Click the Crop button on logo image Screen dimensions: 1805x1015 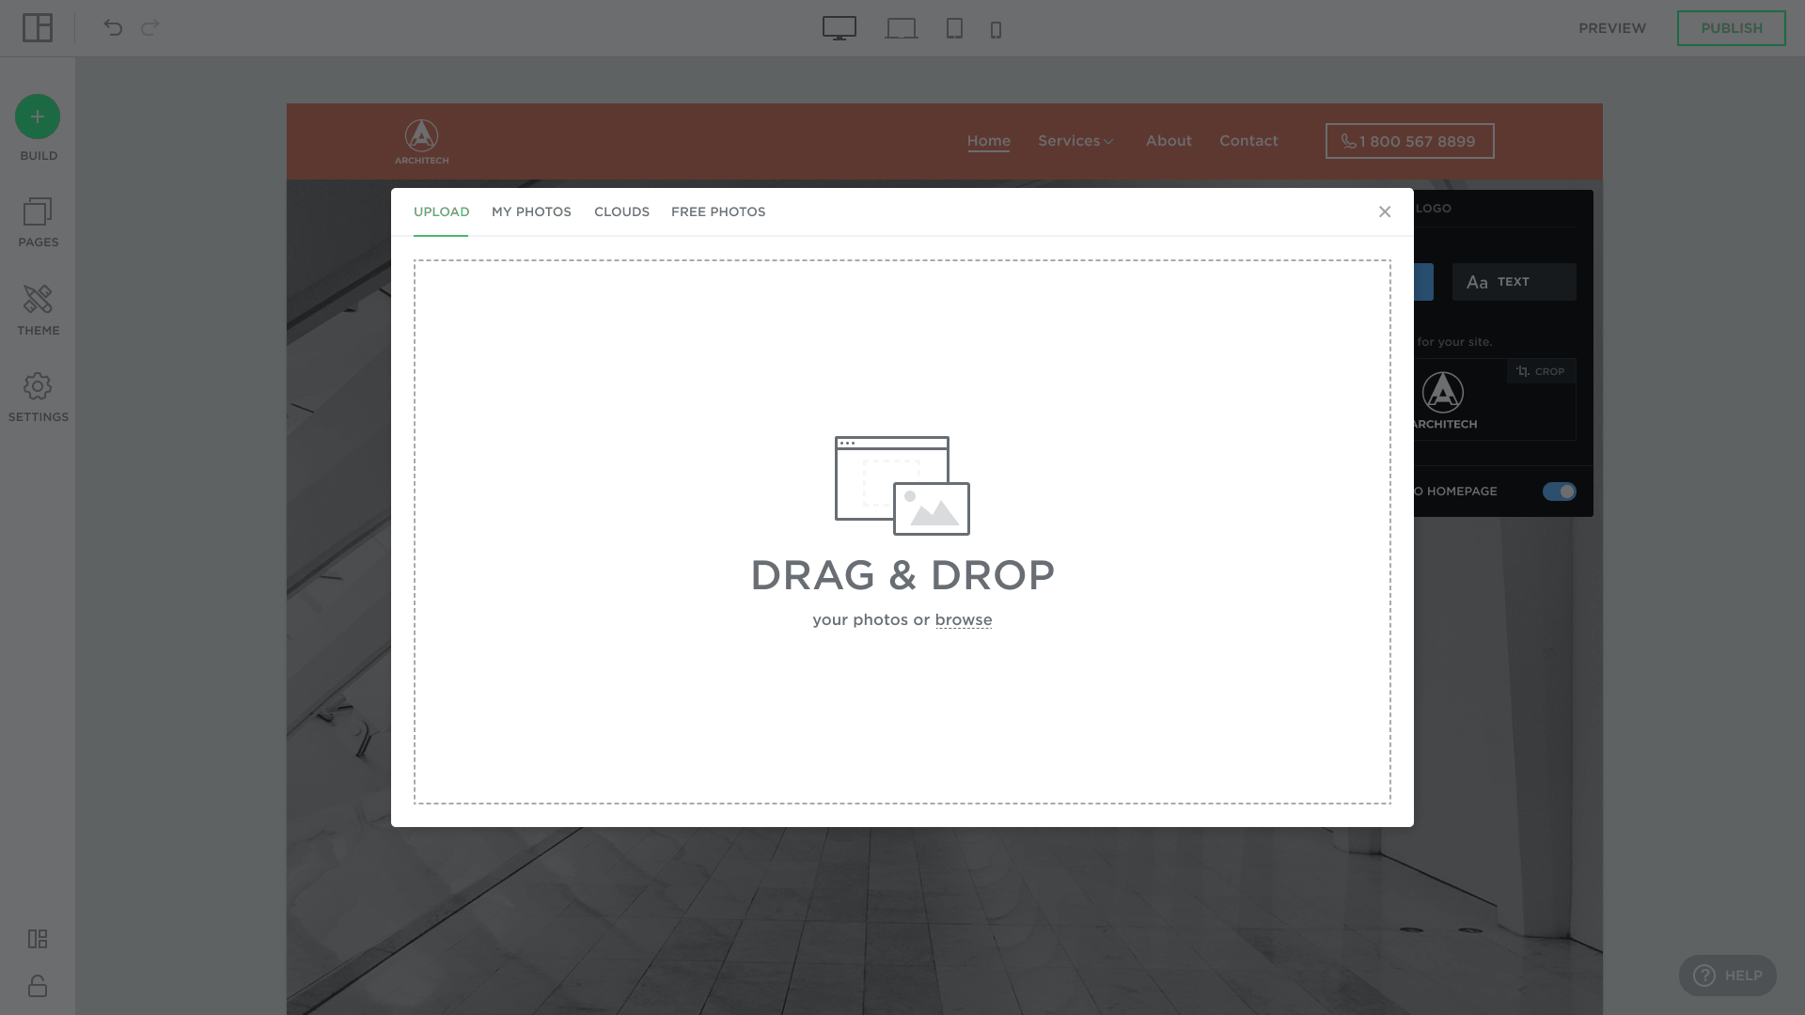(x=1541, y=371)
